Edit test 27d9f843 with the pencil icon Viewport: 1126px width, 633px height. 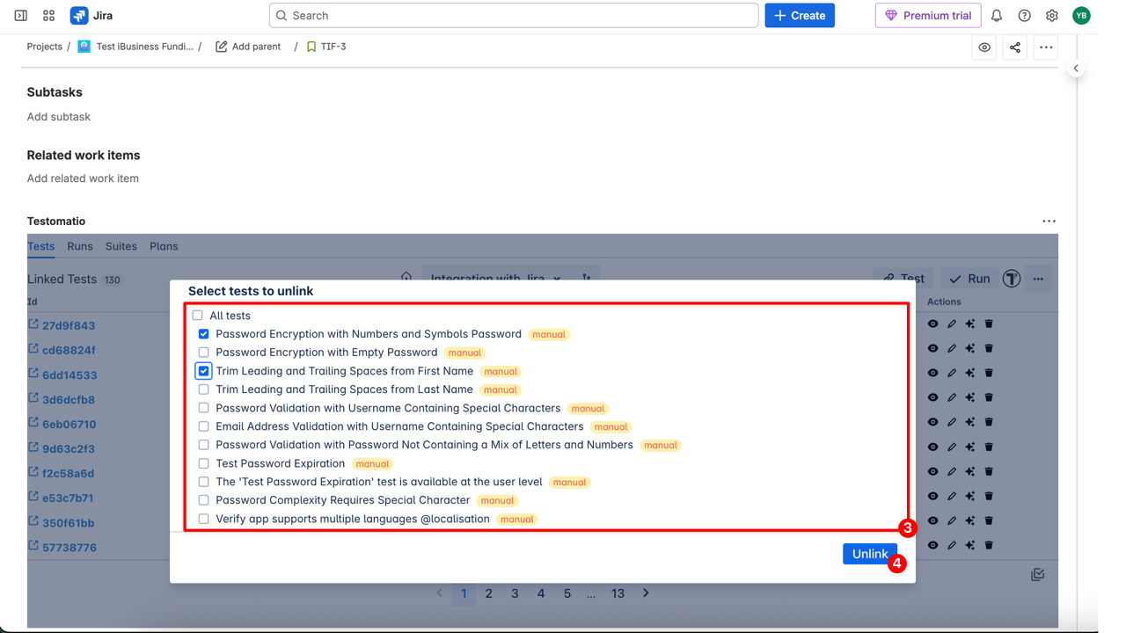[x=951, y=324]
